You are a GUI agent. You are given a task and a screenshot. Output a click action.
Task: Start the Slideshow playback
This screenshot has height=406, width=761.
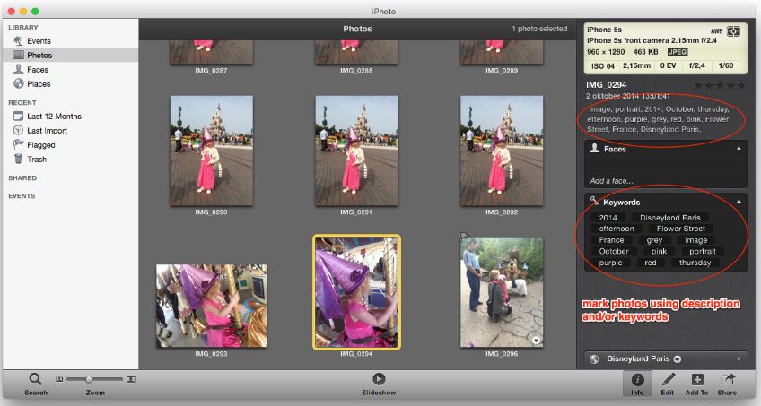pyautogui.click(x=379, y=379)
